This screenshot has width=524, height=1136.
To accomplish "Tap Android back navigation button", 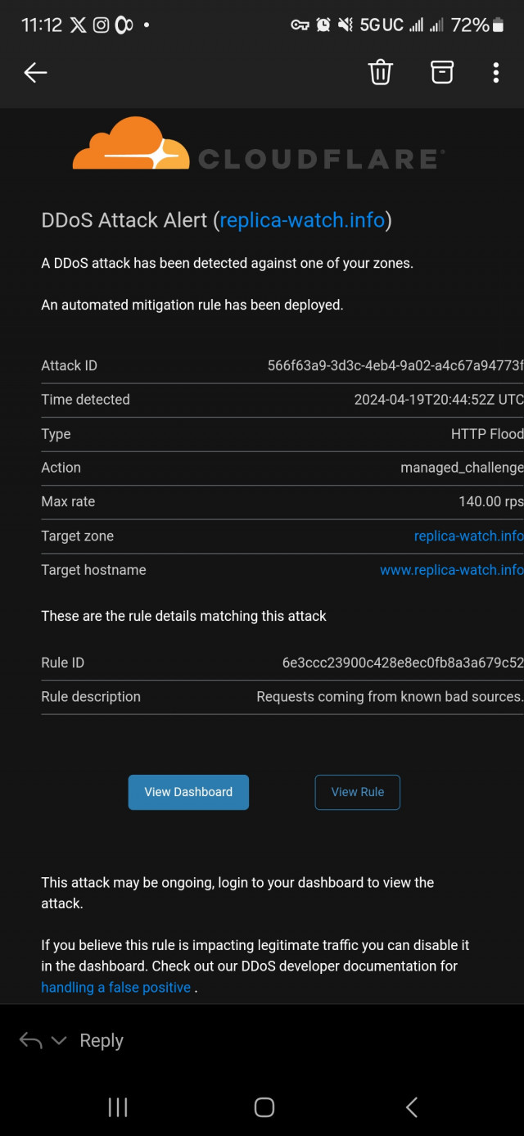I will click(x=412, y=1107).
